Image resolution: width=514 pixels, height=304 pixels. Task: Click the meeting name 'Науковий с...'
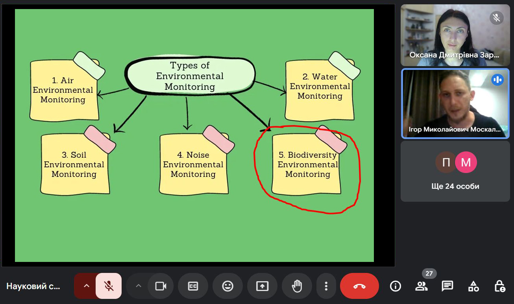pyautogui.click(x=33, y=286)
